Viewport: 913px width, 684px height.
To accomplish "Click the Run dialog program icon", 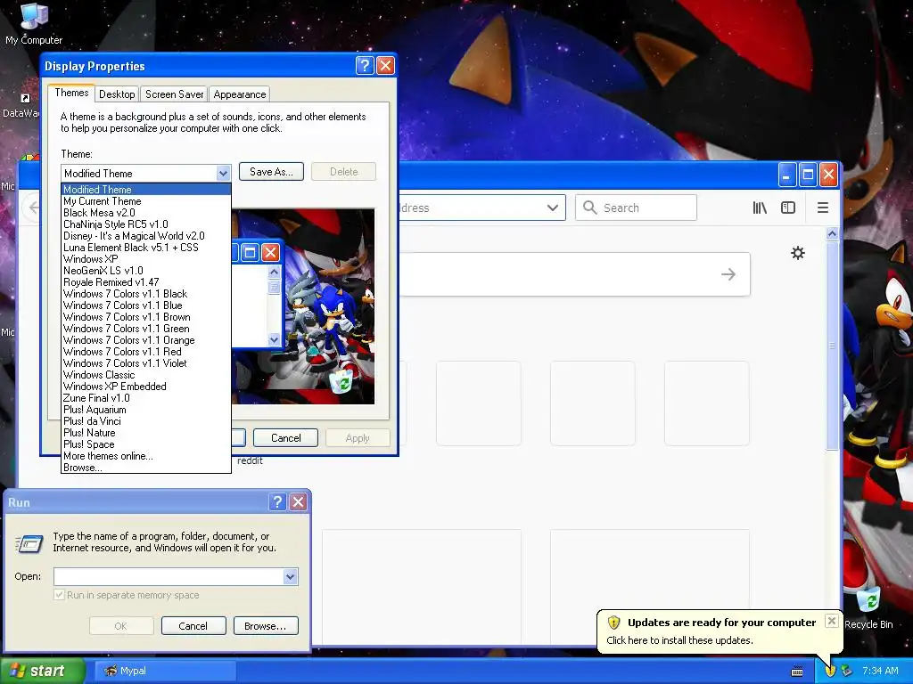I will (29, 544).
